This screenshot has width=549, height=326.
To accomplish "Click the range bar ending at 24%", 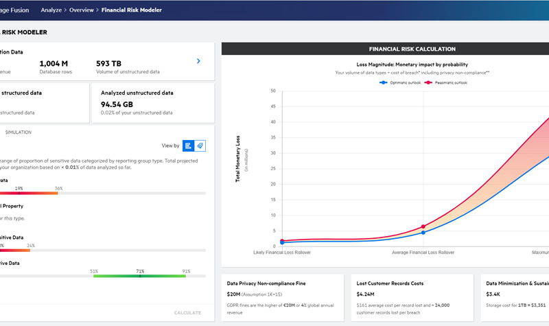I will (x=15, y=251).
